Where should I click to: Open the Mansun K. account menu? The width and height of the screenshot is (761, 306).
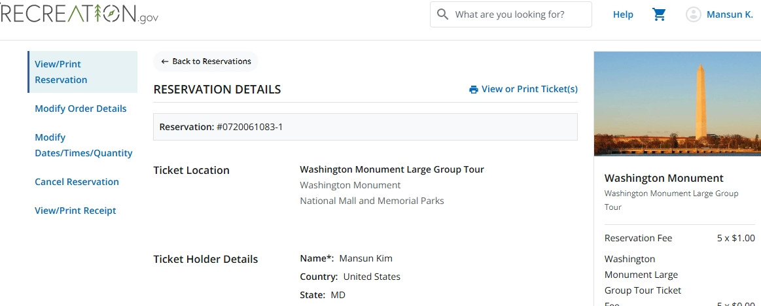tap(730, 14)
